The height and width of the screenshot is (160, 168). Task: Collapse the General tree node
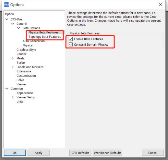[13, 24]
